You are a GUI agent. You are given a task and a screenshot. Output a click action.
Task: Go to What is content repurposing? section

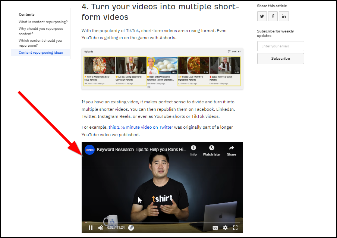pos(43,22)
